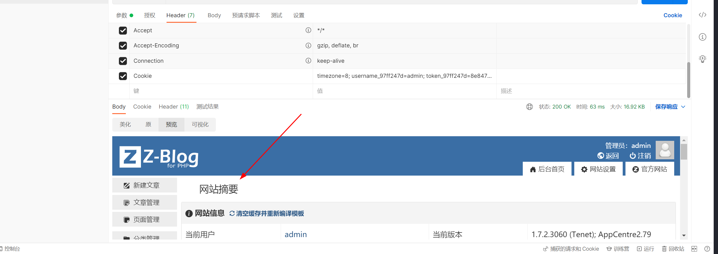718x254 pixels.
Task: Click the help question mark in status bar
Action: (707, 249)
